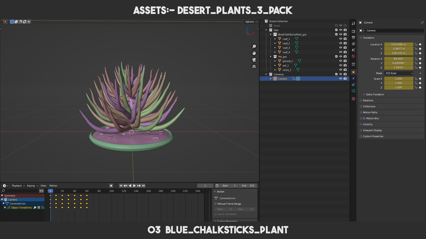Viewport: 426px width, 239px height.
Task: Open the View Layer properties tab
Action: point(353,44)
